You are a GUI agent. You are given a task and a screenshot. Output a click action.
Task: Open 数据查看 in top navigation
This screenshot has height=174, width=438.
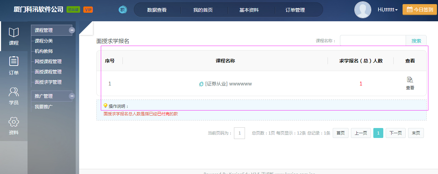(157, 10)
